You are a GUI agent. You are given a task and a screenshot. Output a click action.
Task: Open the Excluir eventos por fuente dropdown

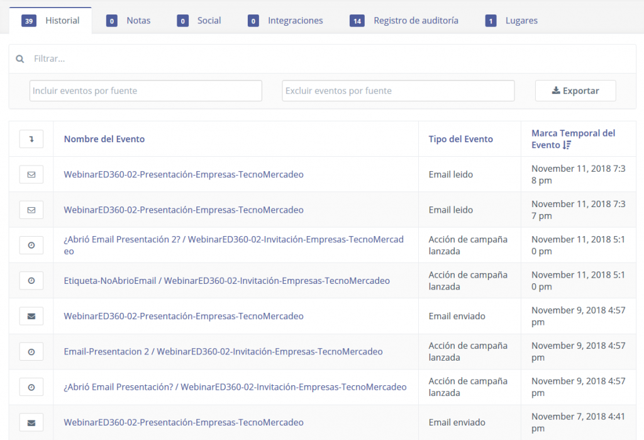tap(398, 91)
